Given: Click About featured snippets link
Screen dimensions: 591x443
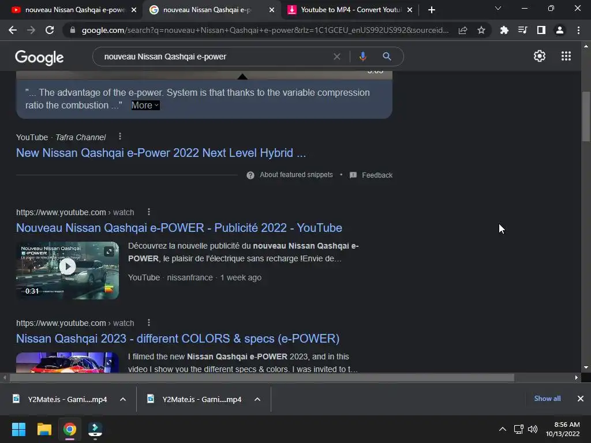Looking at the screenshot, I should pos(296,175).
